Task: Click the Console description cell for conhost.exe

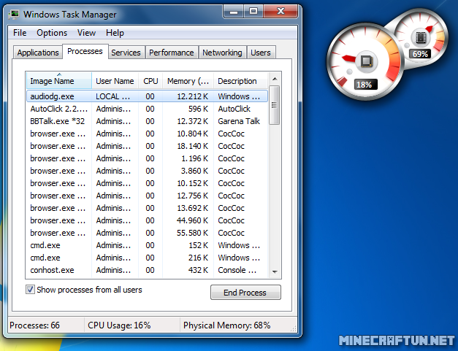Action: click(239, 270)
